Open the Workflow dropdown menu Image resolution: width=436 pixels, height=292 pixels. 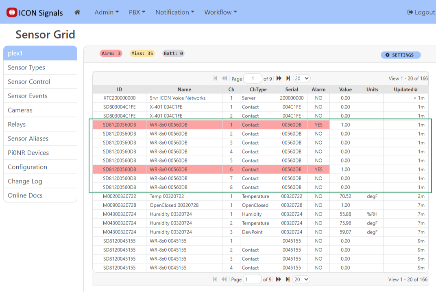point(220,12)
